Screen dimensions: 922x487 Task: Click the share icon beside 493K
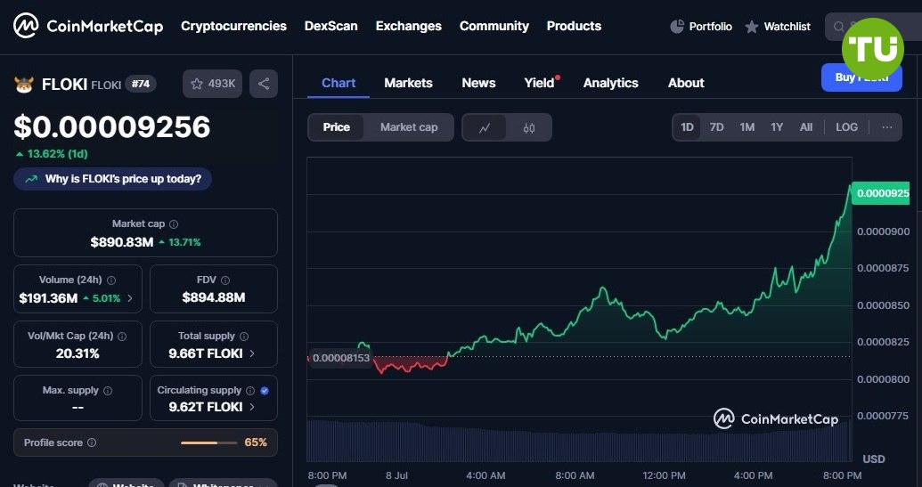coord(264,84)
